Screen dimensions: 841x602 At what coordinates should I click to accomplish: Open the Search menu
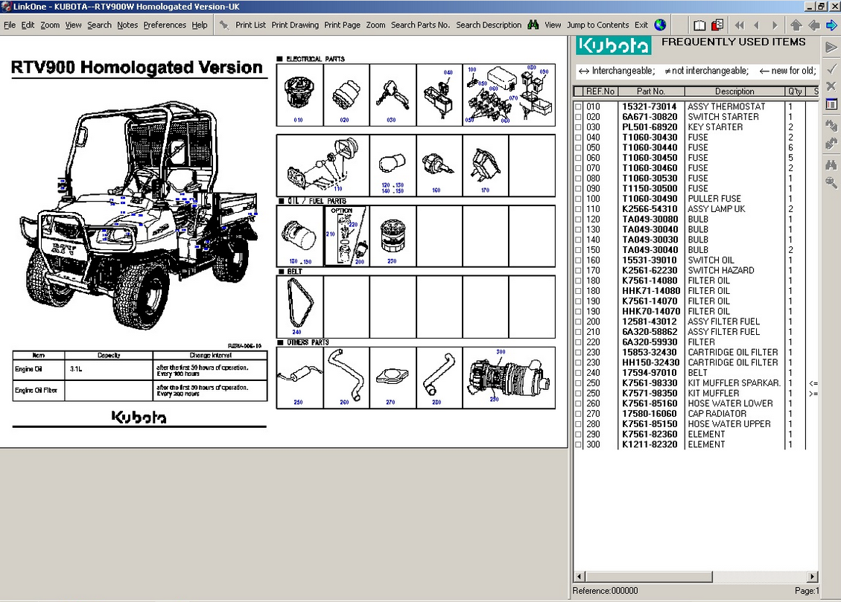tap(99, 25)
